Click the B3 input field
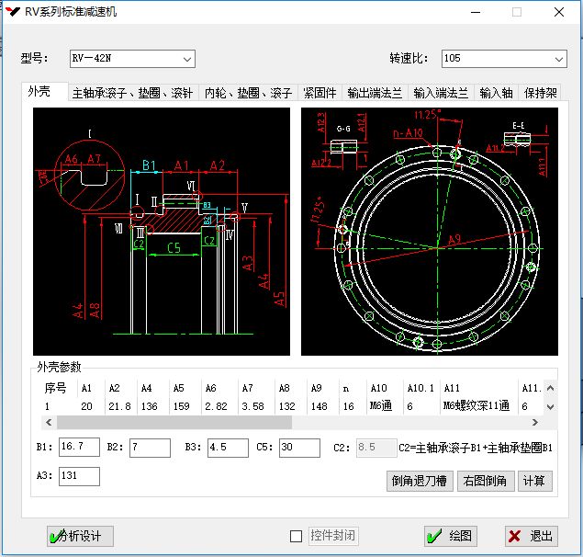 (x=228, y=448)
